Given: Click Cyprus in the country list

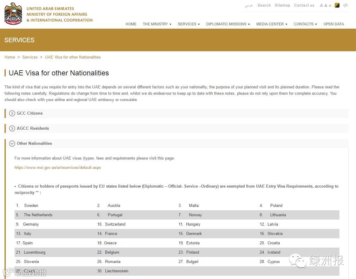Looking at the screenshot, I should click(x=273, y=262).
